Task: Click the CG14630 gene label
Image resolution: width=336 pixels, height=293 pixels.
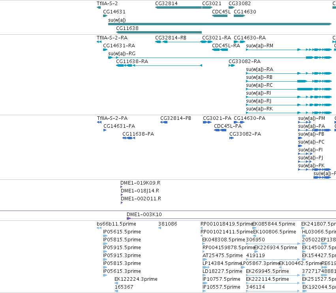Action: pyautogui.click(x=245, y=12)
